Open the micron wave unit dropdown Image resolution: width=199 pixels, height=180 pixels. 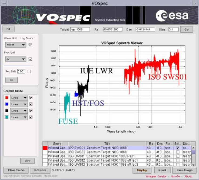[x=16, y=45]
